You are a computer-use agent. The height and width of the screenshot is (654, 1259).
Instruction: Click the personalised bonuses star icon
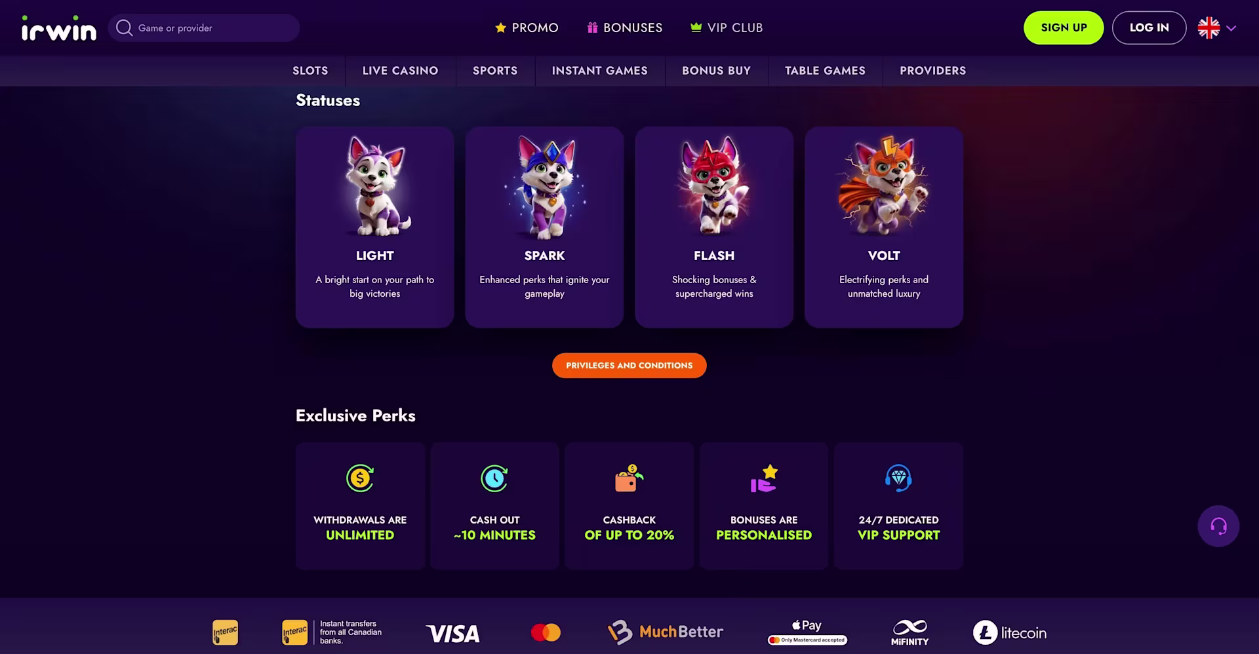(764, 478)
